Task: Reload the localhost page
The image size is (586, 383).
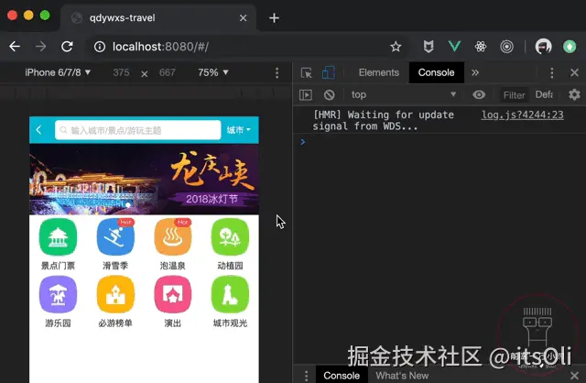Action: coord(67,47)
